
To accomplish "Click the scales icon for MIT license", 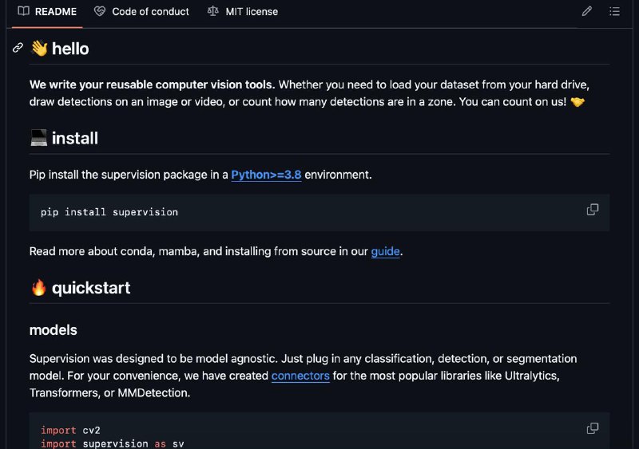I will pyautogui.click(x=212, y=11).
